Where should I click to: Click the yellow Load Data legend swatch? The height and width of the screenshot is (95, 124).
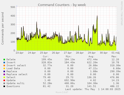(4, 68)
